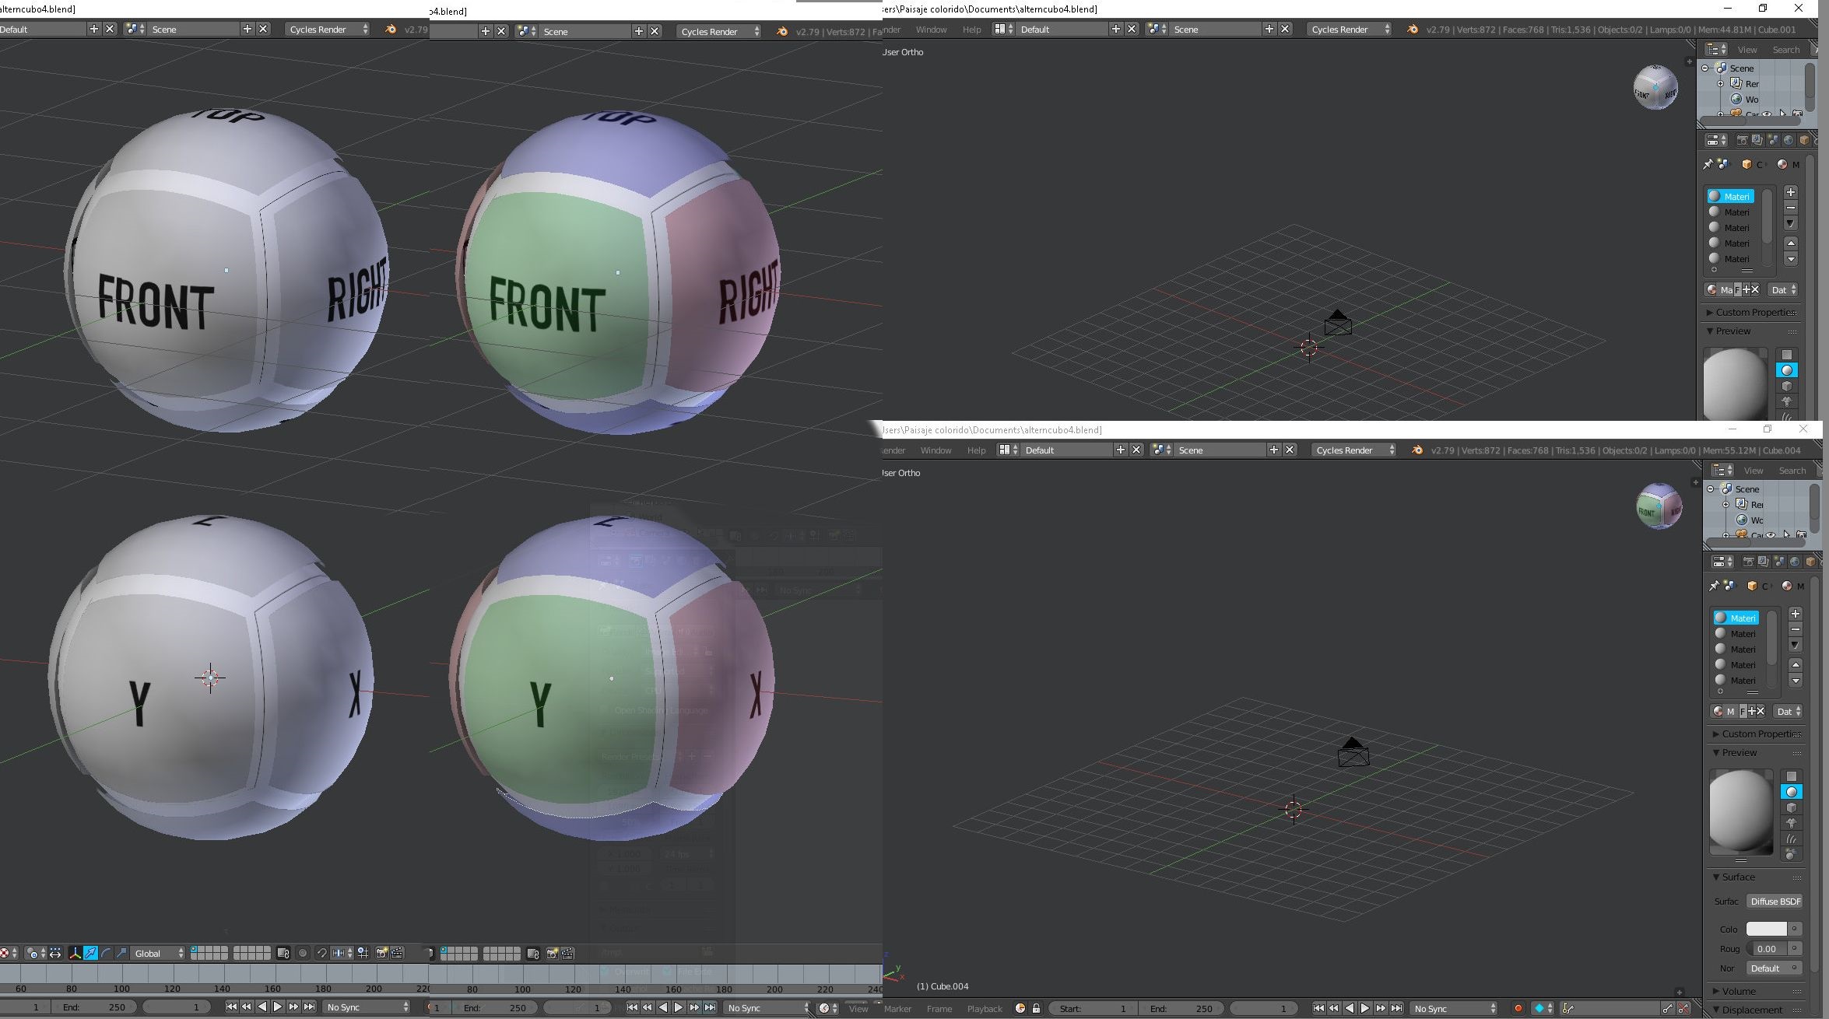This screenshot has height=1019, width=1829.
Task: Pin the material context in lower window
Action: point(1714,586)
